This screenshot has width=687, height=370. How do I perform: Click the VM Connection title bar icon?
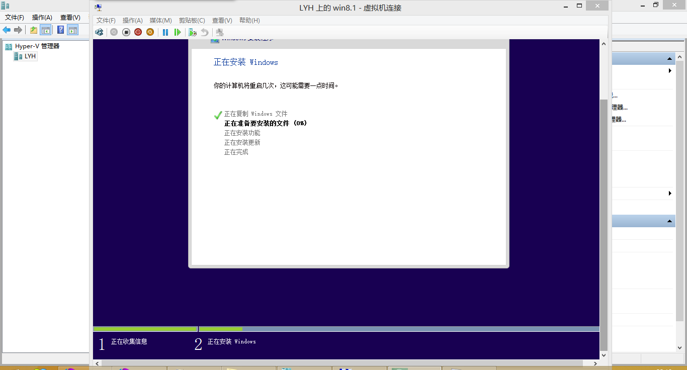[98, 8]
